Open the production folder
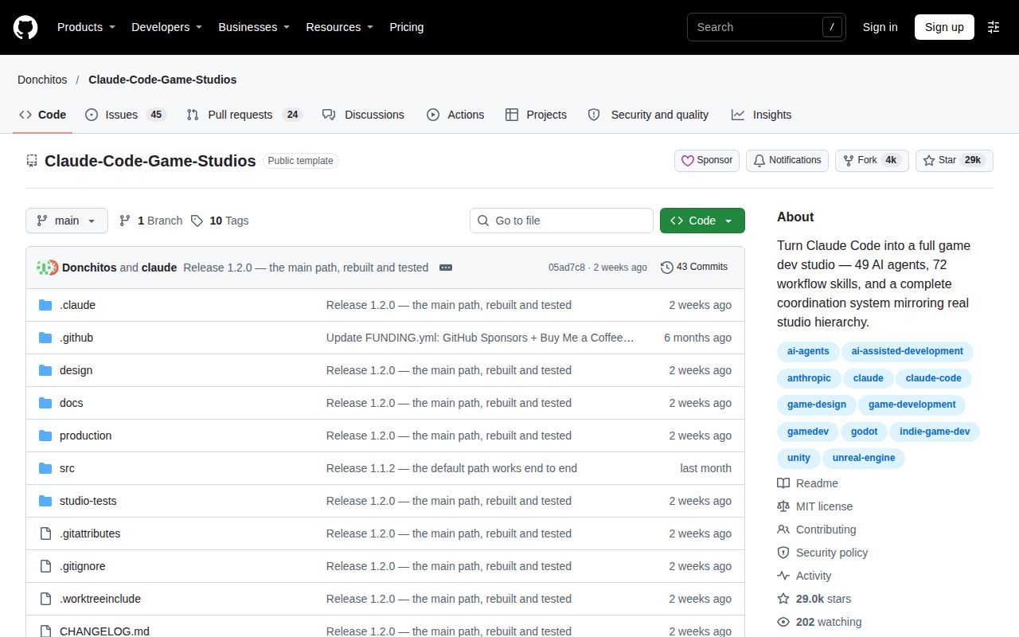Image resolution: width=1019 pixels, height=637 pixels. click(85, 436)
